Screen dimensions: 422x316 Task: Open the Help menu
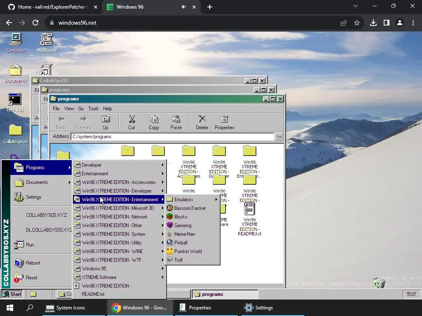108,109
